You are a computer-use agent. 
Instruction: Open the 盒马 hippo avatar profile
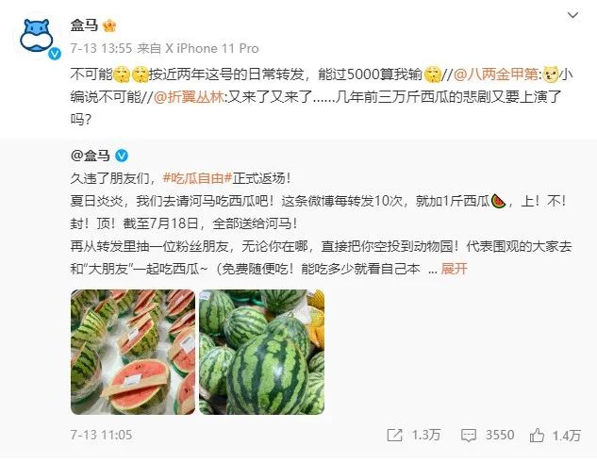tap(37, 36)
